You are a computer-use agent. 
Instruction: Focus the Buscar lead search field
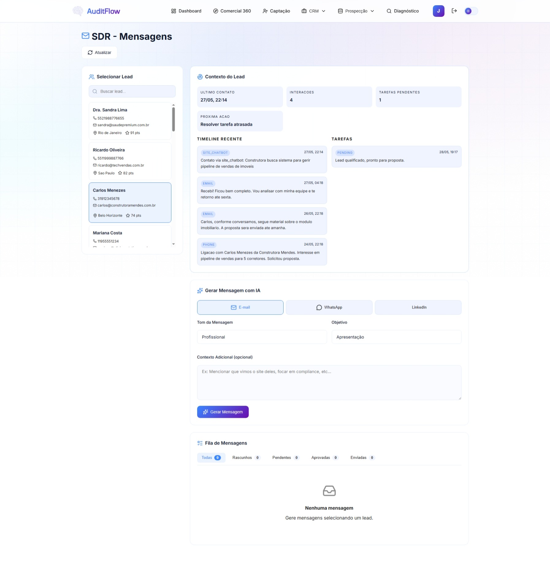point(132,91)
